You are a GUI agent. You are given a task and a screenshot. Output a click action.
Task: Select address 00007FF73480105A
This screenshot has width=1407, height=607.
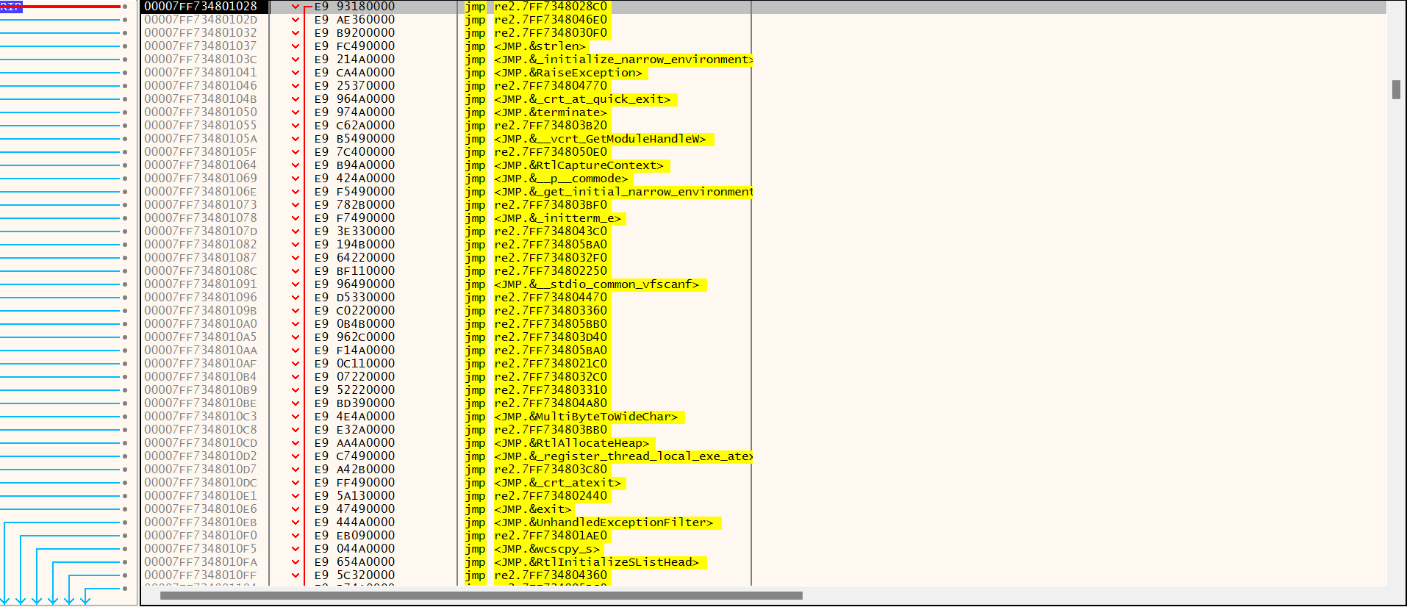pos(201,139)
